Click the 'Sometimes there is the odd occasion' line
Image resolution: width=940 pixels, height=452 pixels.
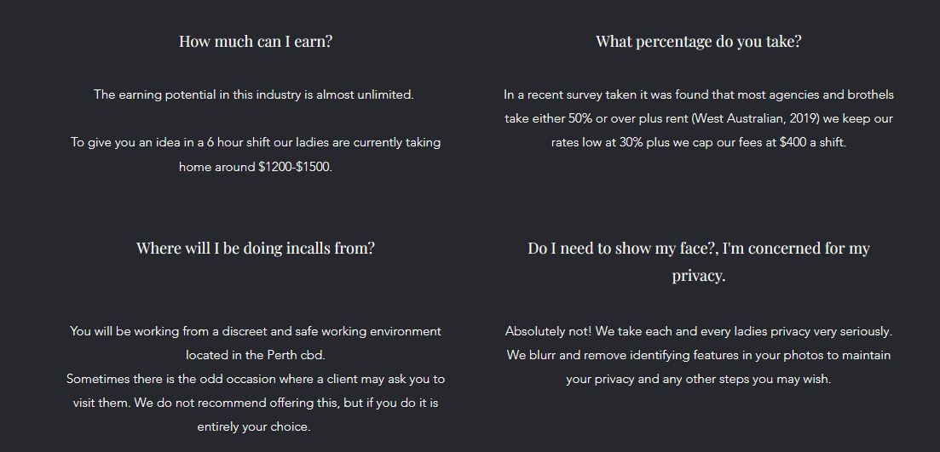[x=256, y=379]
